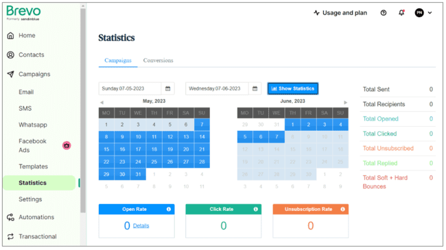Switch to the Conversions tab
446x250 pixels.
click(x=158, y=60)
